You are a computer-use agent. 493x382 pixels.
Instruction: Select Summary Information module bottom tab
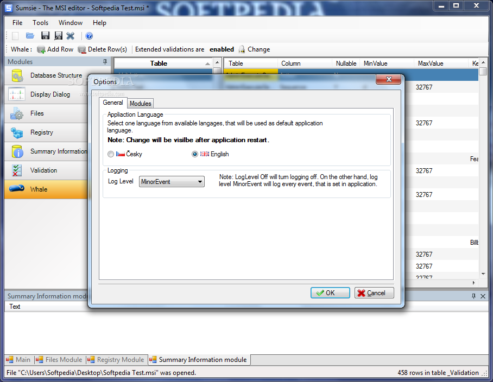tap(199, 360)
